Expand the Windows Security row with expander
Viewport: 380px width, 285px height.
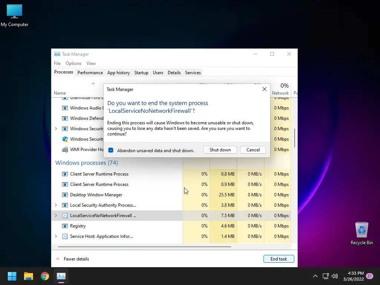tap(56, 129)
